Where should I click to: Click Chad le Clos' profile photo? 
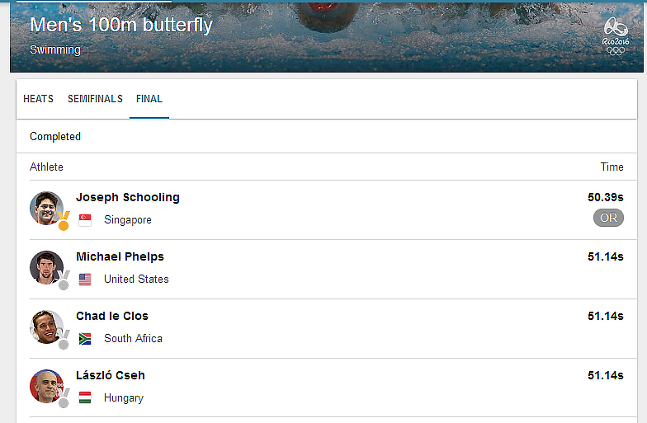click(46, 327)
